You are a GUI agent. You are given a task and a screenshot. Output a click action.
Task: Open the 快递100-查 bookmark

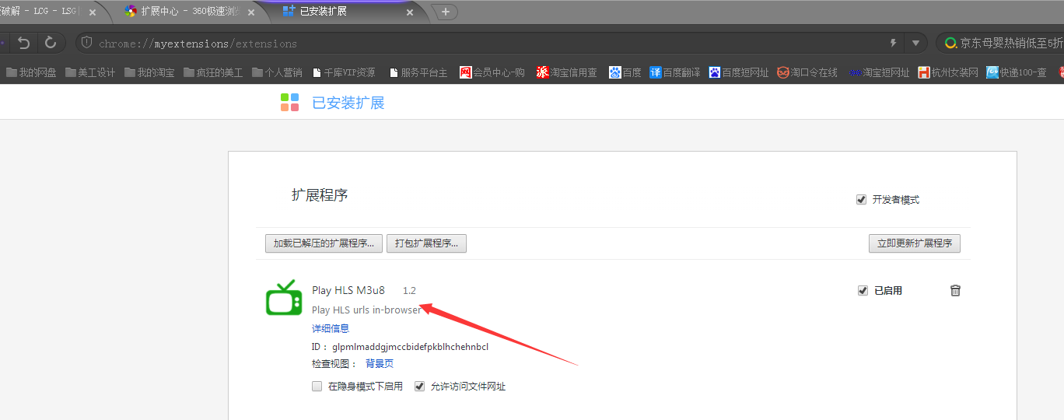coord(1016,72)
